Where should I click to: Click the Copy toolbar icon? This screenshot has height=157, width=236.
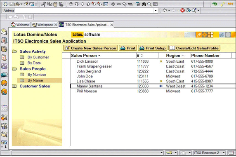[50, 4]
